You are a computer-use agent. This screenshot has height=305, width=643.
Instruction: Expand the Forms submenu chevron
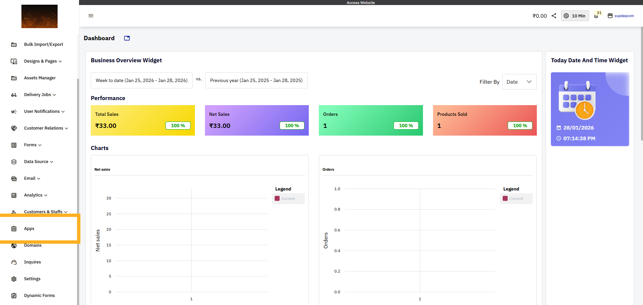click(x=40, y=145)
